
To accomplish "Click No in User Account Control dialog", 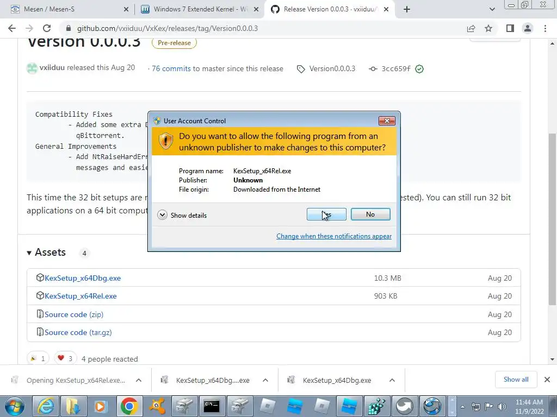I will (370, 214).
